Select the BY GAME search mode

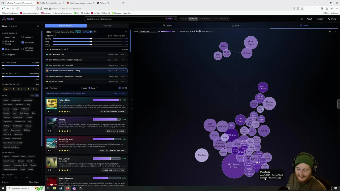pos(184,19)
